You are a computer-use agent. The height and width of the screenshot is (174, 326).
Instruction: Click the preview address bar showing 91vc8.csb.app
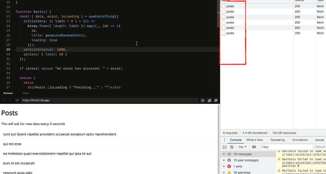110,100
